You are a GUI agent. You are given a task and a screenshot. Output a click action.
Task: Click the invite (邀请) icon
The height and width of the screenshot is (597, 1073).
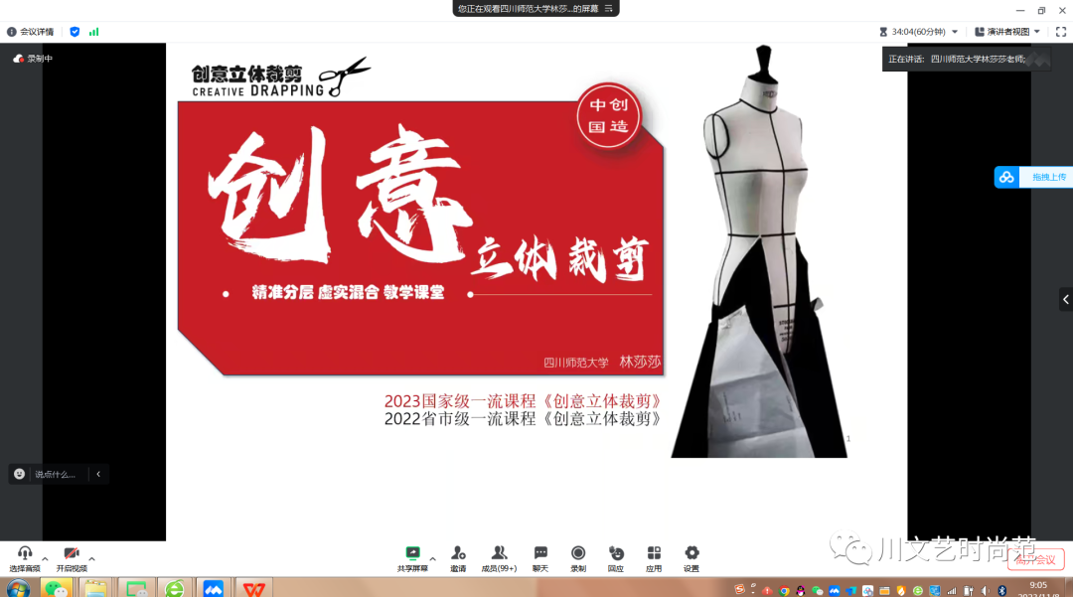click(x=458, y=557)
